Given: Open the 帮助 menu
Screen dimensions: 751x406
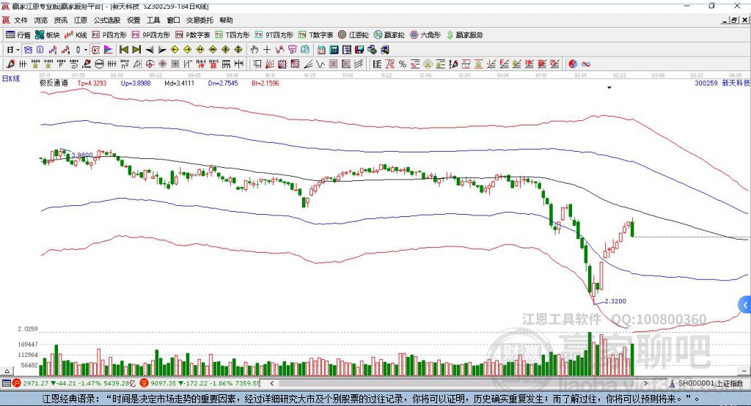Looking at the screenshot, I should pos(226,20).
